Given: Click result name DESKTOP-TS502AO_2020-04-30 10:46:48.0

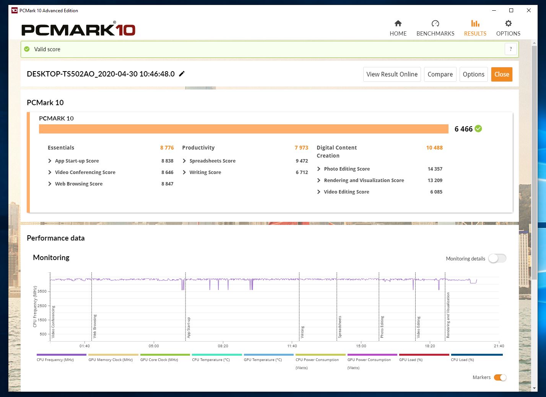Looking at the screenshot, I should [x=101, y=74].
